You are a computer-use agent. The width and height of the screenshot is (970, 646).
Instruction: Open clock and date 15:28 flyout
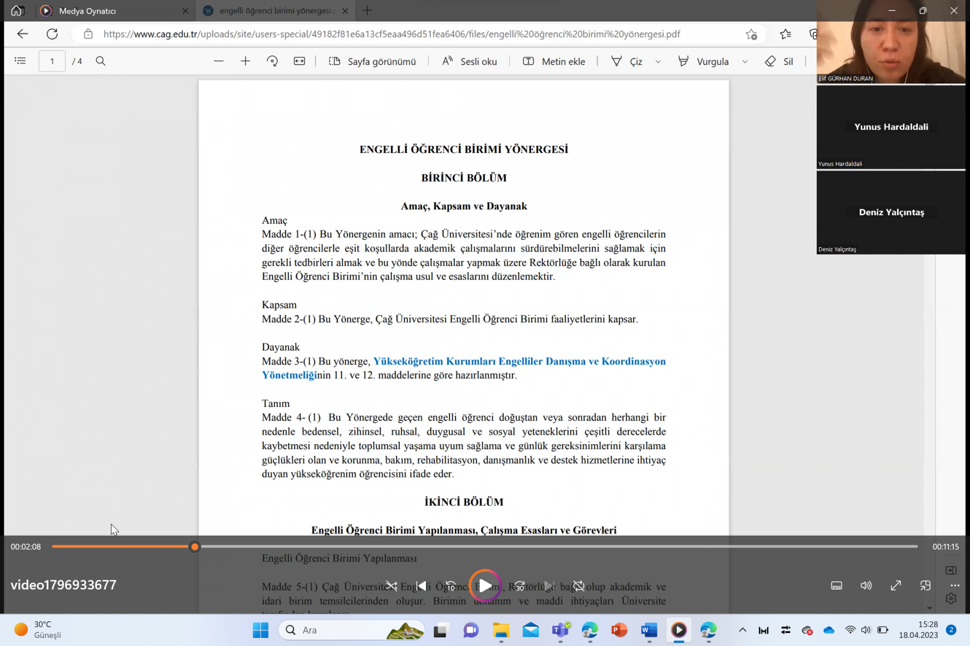(x=918, y=630)
